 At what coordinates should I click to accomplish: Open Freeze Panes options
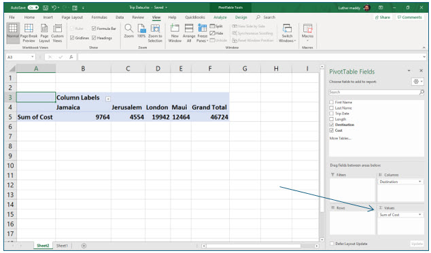pos(203,33)
